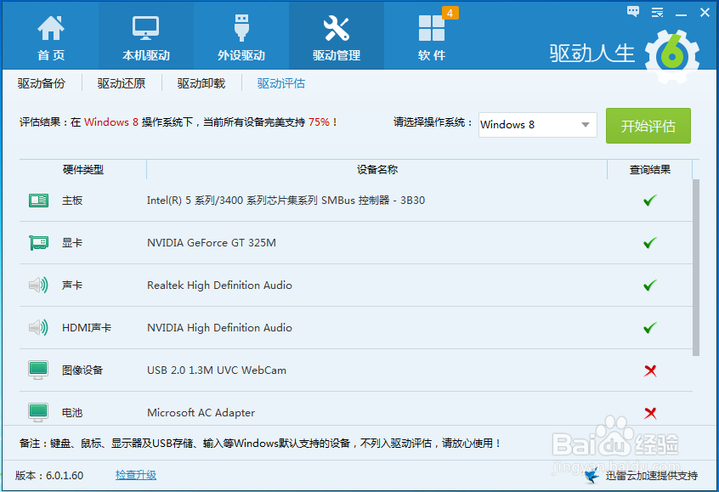This screenshot has width=719, height=492.
Task: Click the red 75% support result
Action: coord(319,122)
